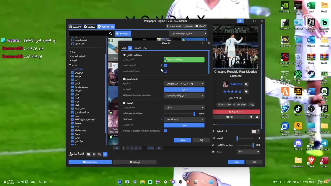Click the filter results button
The height and width of the screenshot is (186, 331).
pyautogui.click(x=123, y=34)
